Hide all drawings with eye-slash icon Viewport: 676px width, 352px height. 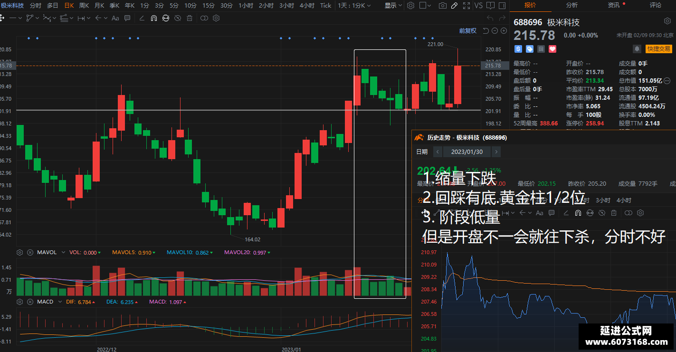tap(178, 18)
